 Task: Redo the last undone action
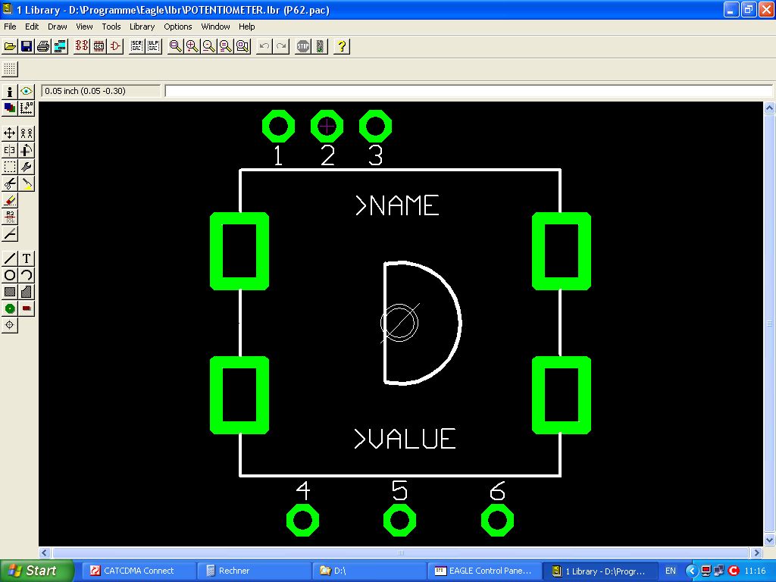[x=281, y=46]
